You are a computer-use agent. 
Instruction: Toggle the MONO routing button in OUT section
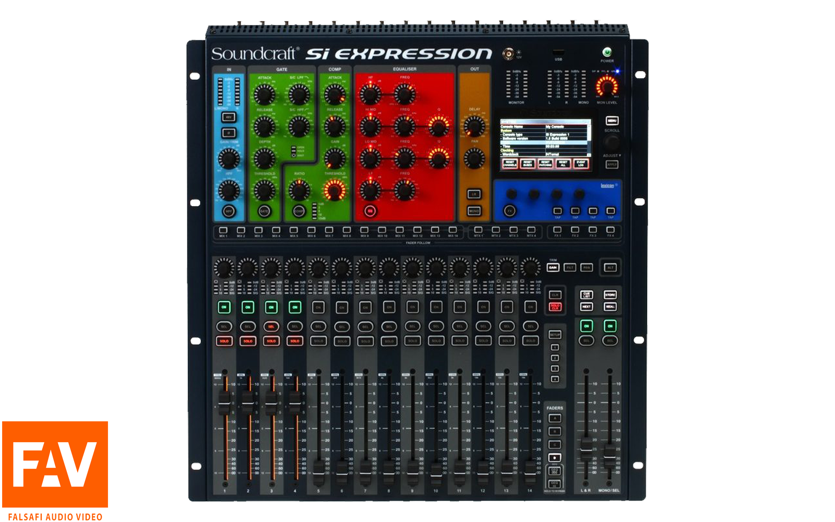(x=474, y=211)
